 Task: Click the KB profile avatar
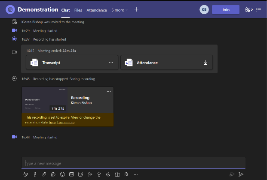click(204, 9)
